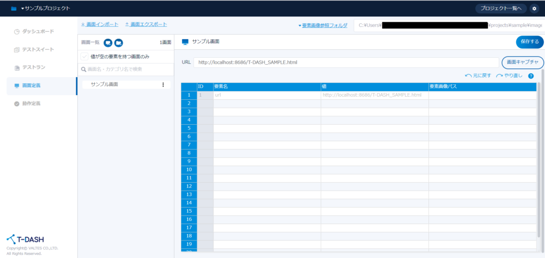Click the undo arrow 元に戻す

click(x=478, y=76)
